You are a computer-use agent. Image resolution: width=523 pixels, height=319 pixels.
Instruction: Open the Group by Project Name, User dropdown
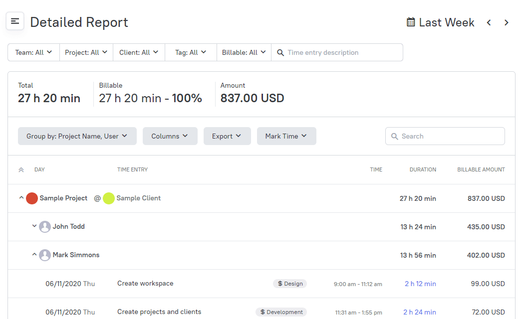(x=77, y=136)
